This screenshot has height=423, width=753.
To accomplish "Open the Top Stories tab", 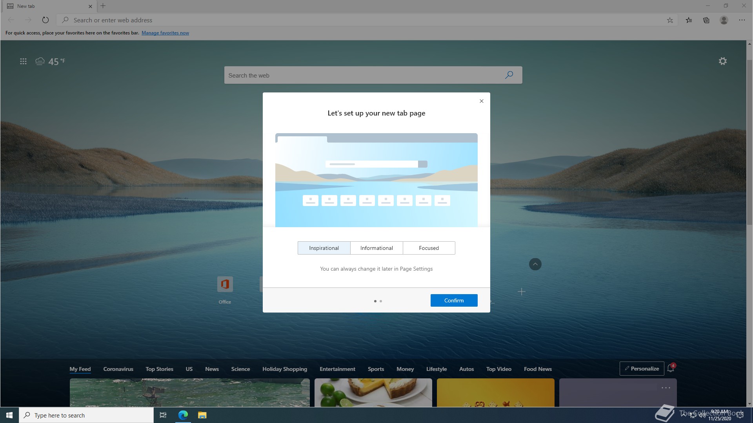I will [x=159, y=369].
